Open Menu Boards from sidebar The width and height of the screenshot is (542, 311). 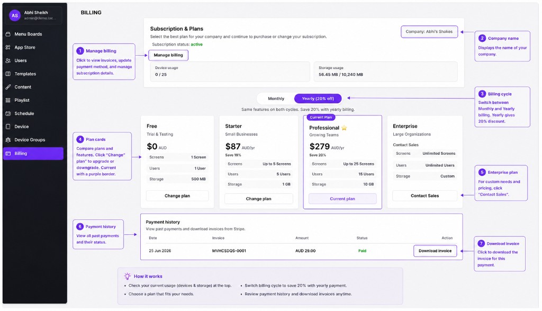[33, 34]
